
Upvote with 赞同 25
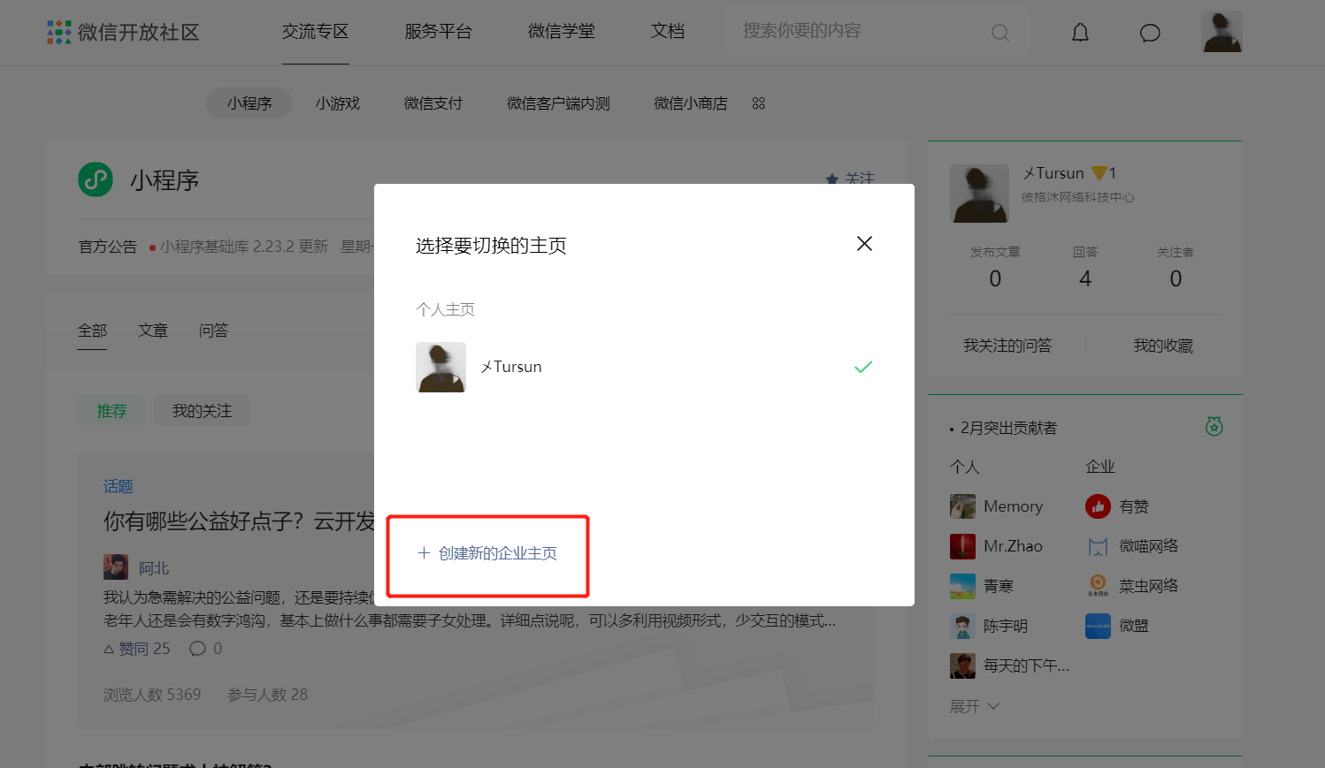click(x=137, y=649)
